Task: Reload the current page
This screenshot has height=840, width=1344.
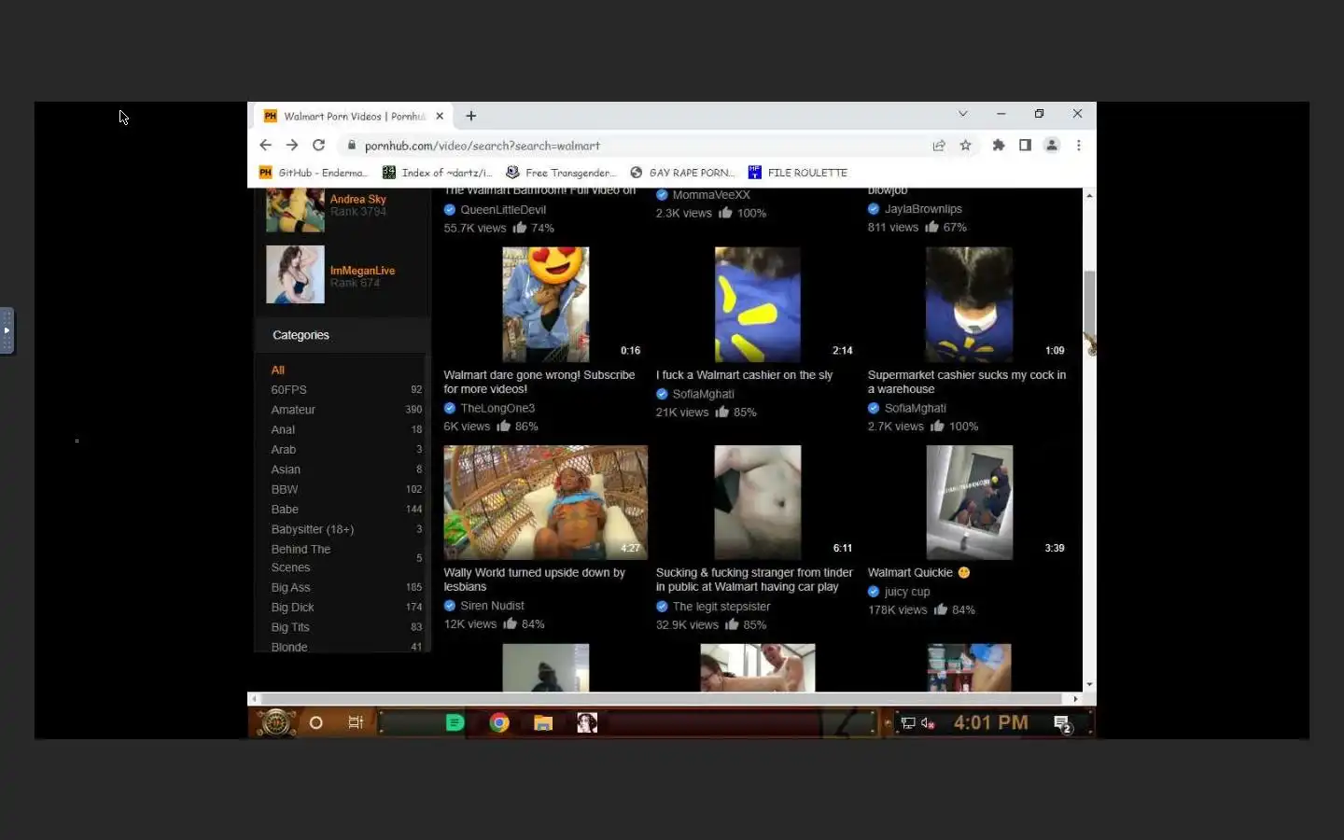Action: [x=318, y=146]
